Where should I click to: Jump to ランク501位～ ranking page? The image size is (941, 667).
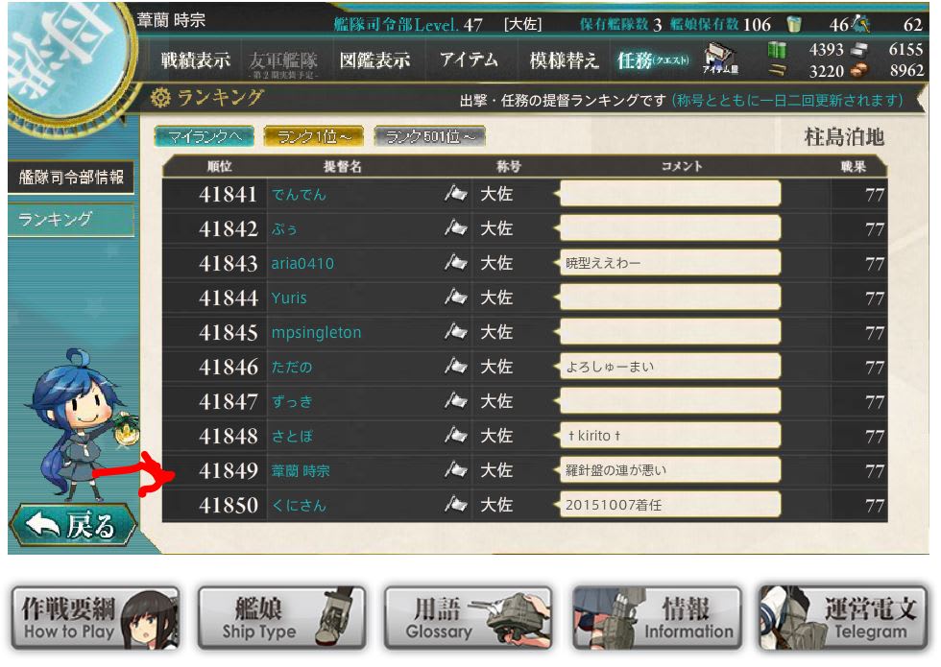pos(430,136)
